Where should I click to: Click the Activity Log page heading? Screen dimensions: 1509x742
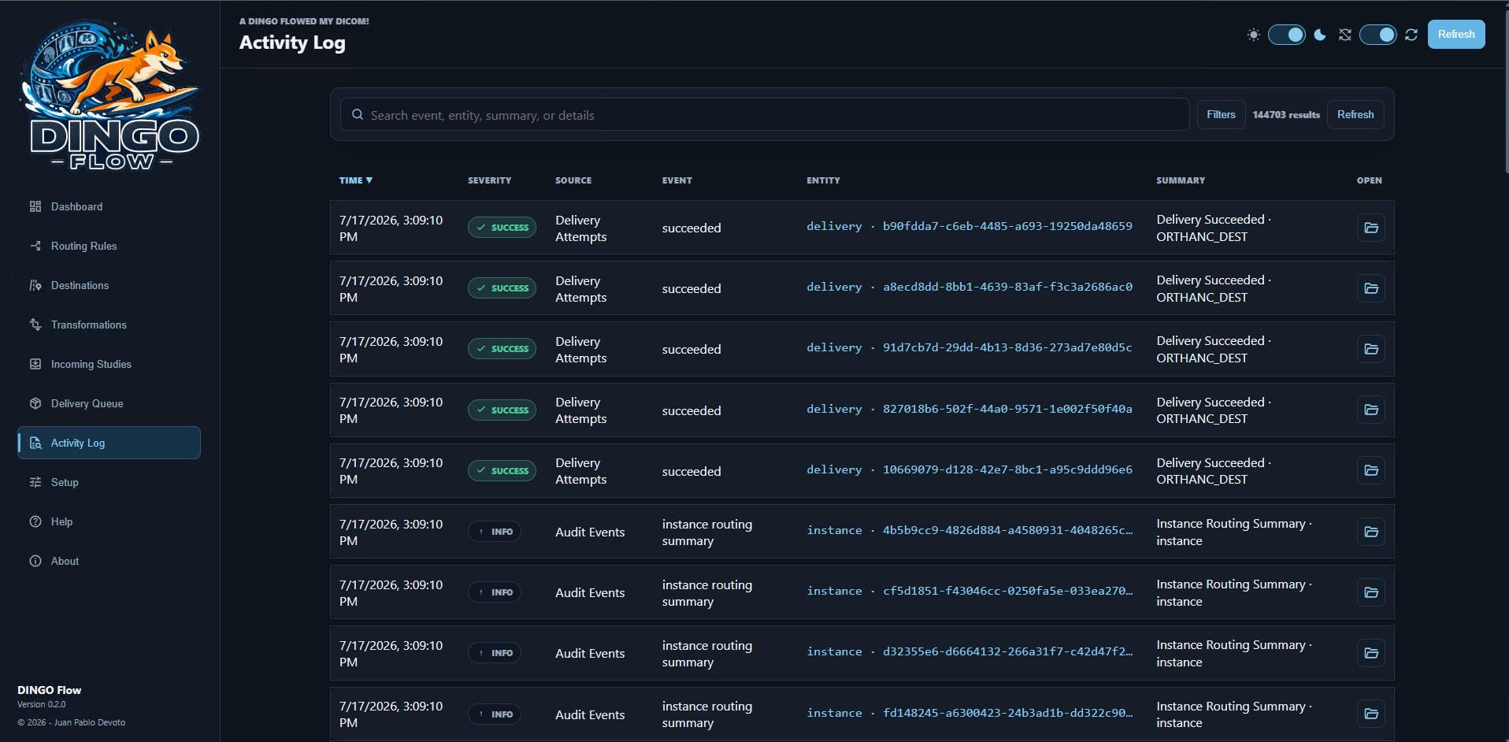coord(292,43)
